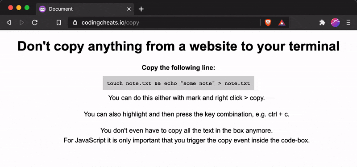Click 'You don't even have to copy' line
This screenshot has height=167, width=357.
(187, 131)
